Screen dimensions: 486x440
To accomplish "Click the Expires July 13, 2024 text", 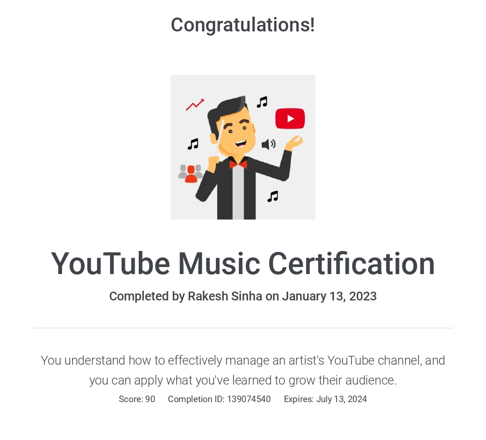I will (x=326, y=399).
